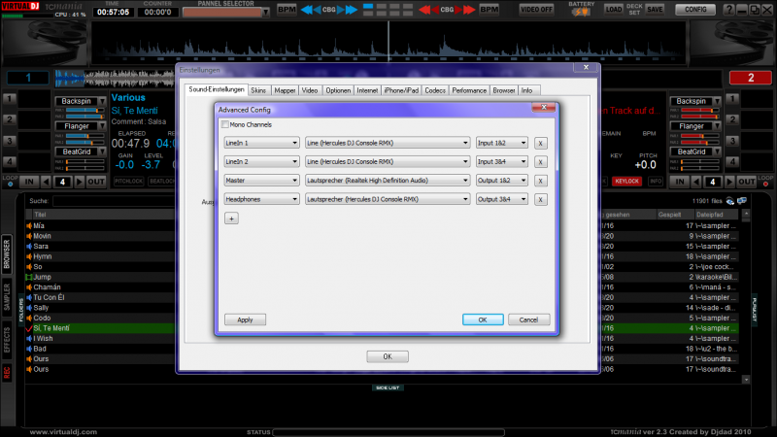Remove the Master row with X

(x=541, y=181)
